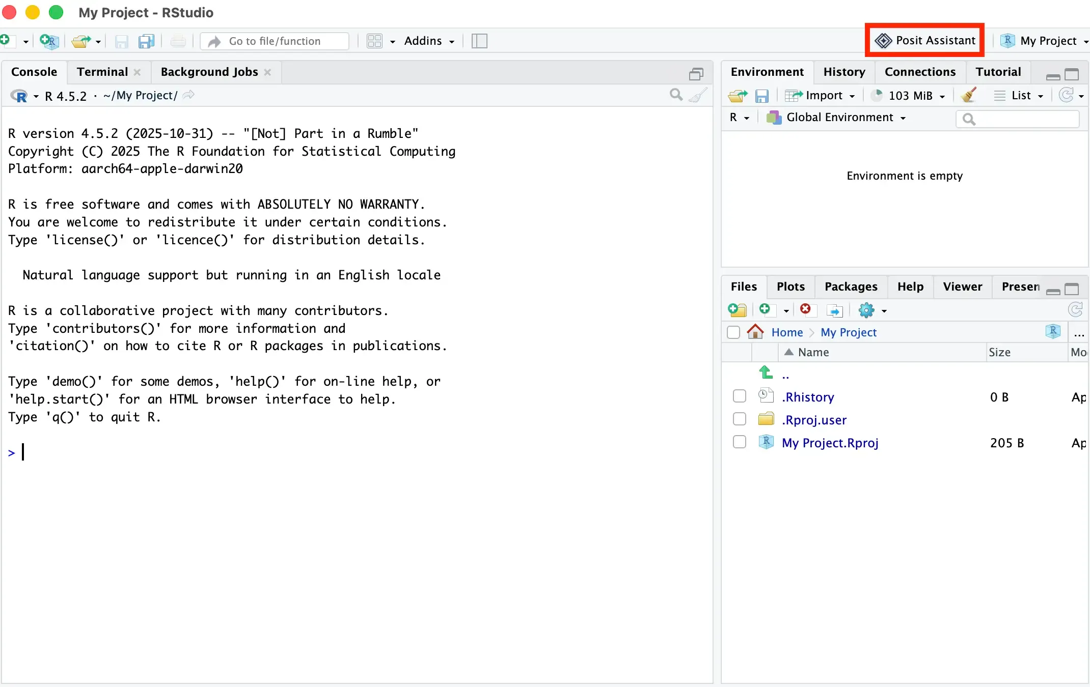Navigate to My Project in the Files breadcrumb
The height and width of the screenshot is (687, 1090).
[849, 332]
